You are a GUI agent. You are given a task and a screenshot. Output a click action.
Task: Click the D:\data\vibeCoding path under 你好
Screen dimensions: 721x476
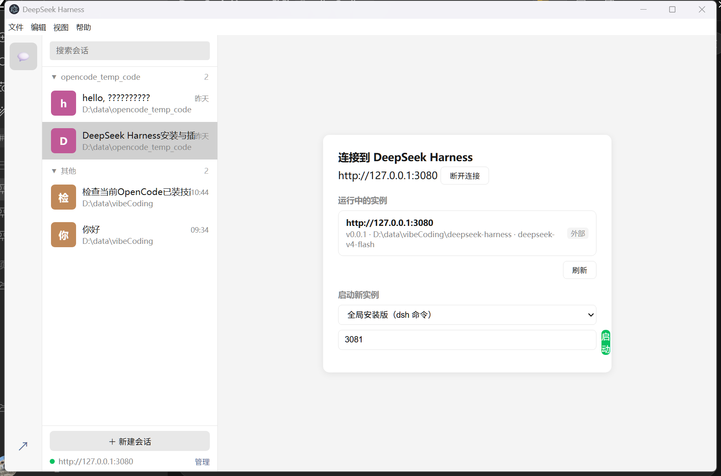click(x=117, y=241)
